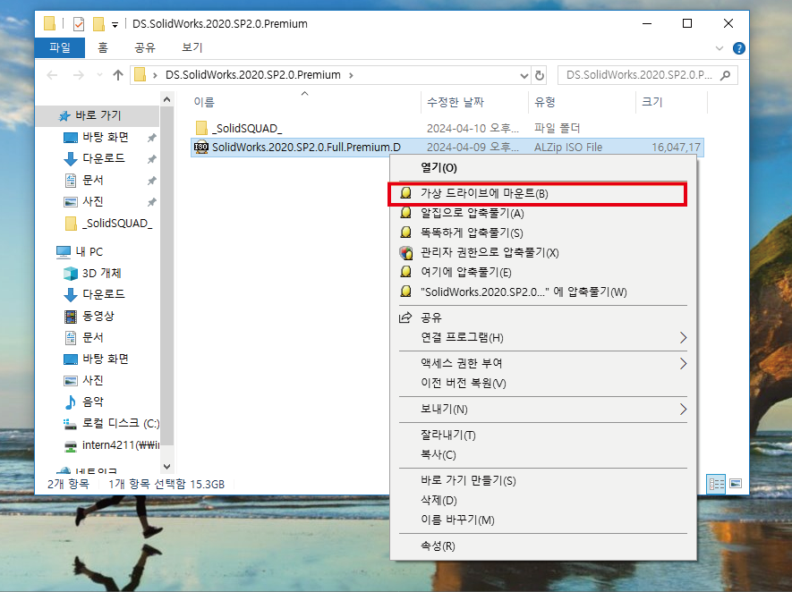Open recent locations dropdown arrow
The width and height of the screenshot is (792, 592).
(x=99, y=75)
